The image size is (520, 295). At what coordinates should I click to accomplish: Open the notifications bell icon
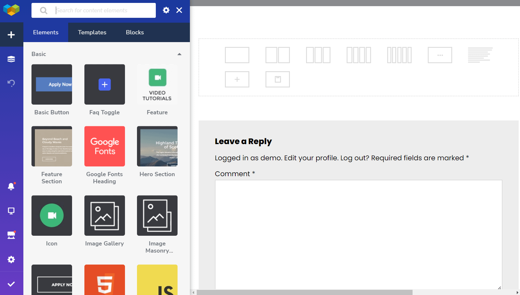11,186
